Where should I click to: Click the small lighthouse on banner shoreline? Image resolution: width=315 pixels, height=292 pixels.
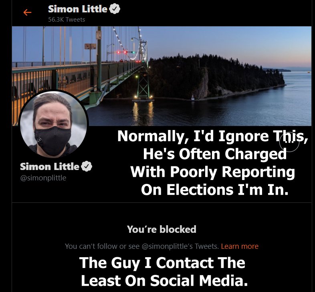pyautogui.click(x=193, y=98)
